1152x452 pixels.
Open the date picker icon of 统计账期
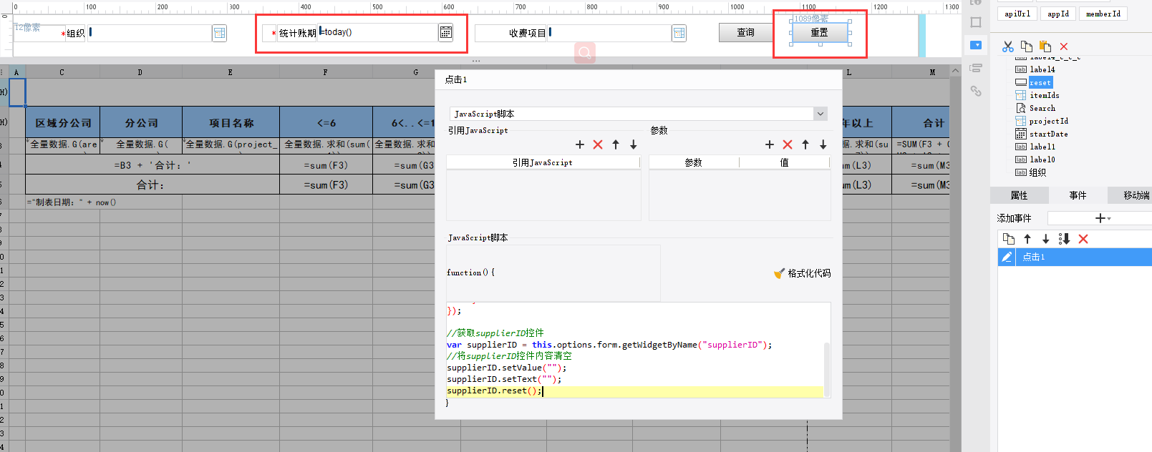pos(446,32)
